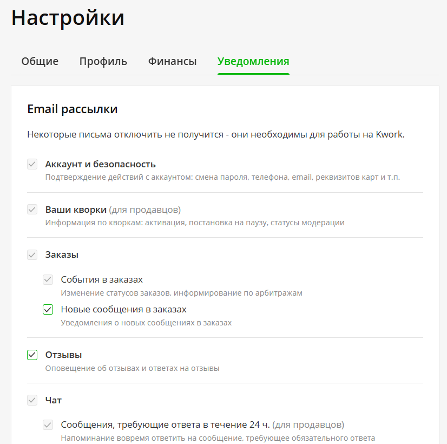Click the Новые сообщения в заказах label
This screenshot has height=444, width=447.
tap(124, 309)
